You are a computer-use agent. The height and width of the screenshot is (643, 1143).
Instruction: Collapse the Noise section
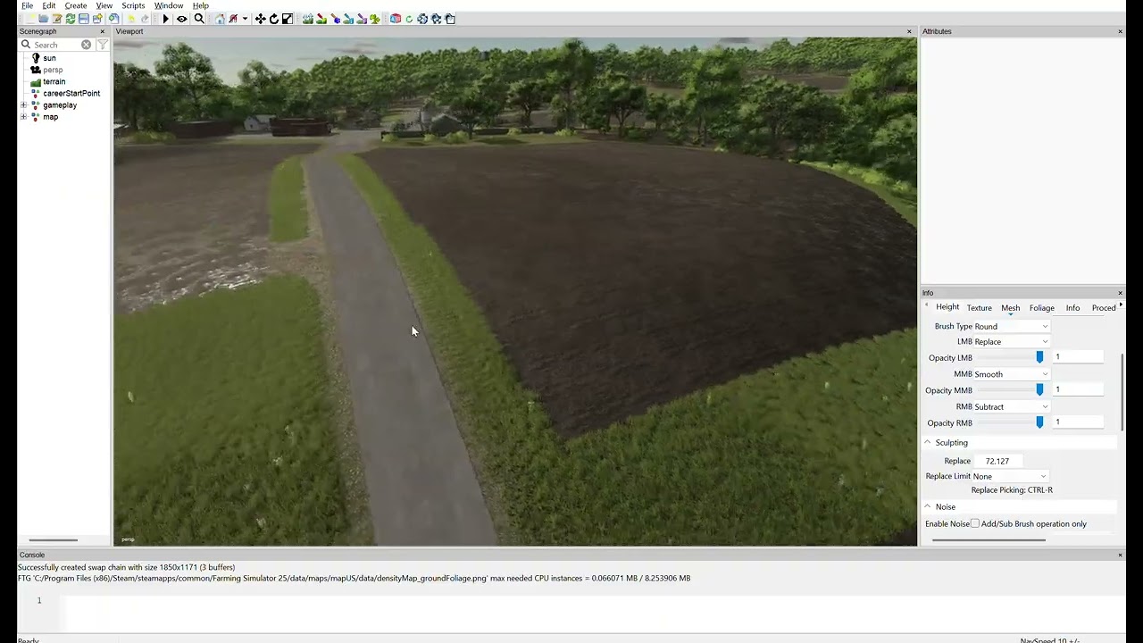[x=927, y=507]
